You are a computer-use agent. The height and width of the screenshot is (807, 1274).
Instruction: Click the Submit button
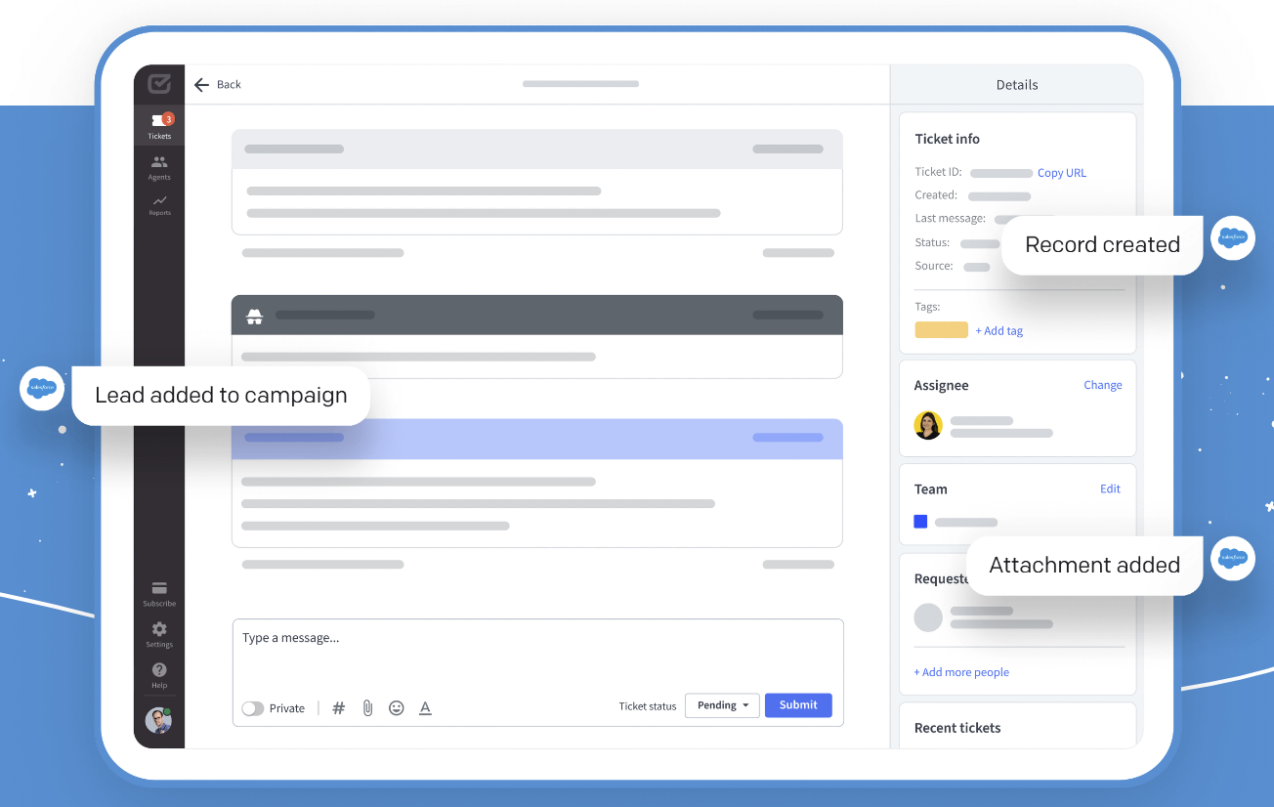[x=798, y=705]
